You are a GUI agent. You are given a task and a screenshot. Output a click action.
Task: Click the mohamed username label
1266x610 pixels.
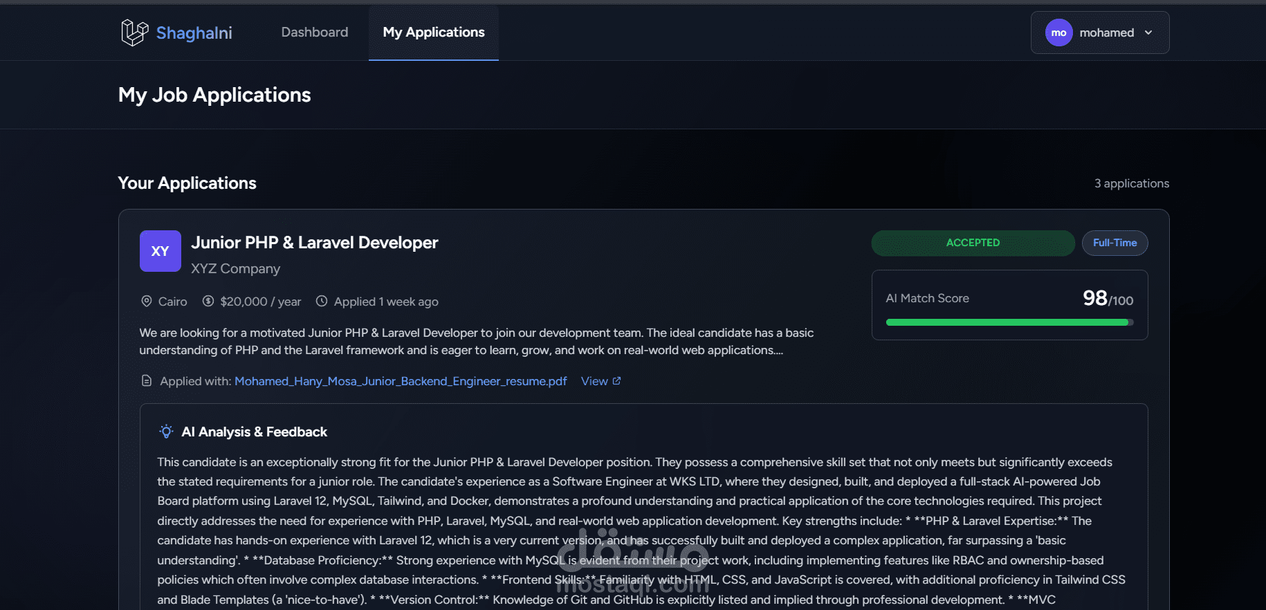[1106, 33]
